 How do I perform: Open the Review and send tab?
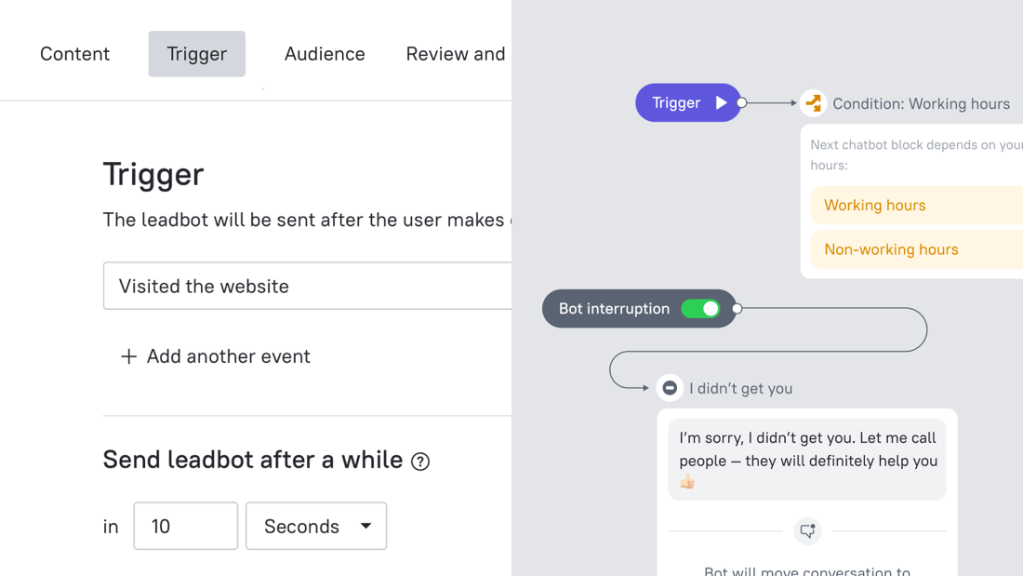(x=456, y=54)
